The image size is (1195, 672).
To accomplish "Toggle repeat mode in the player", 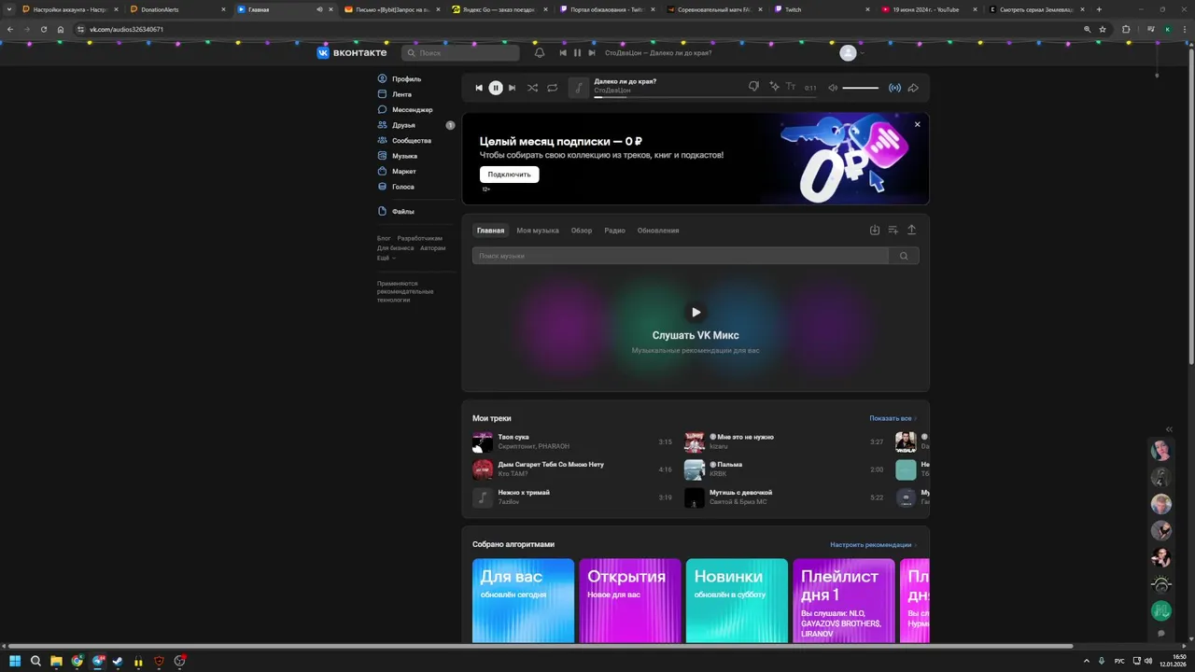I will pyautogui.click(x=553, y=88).
